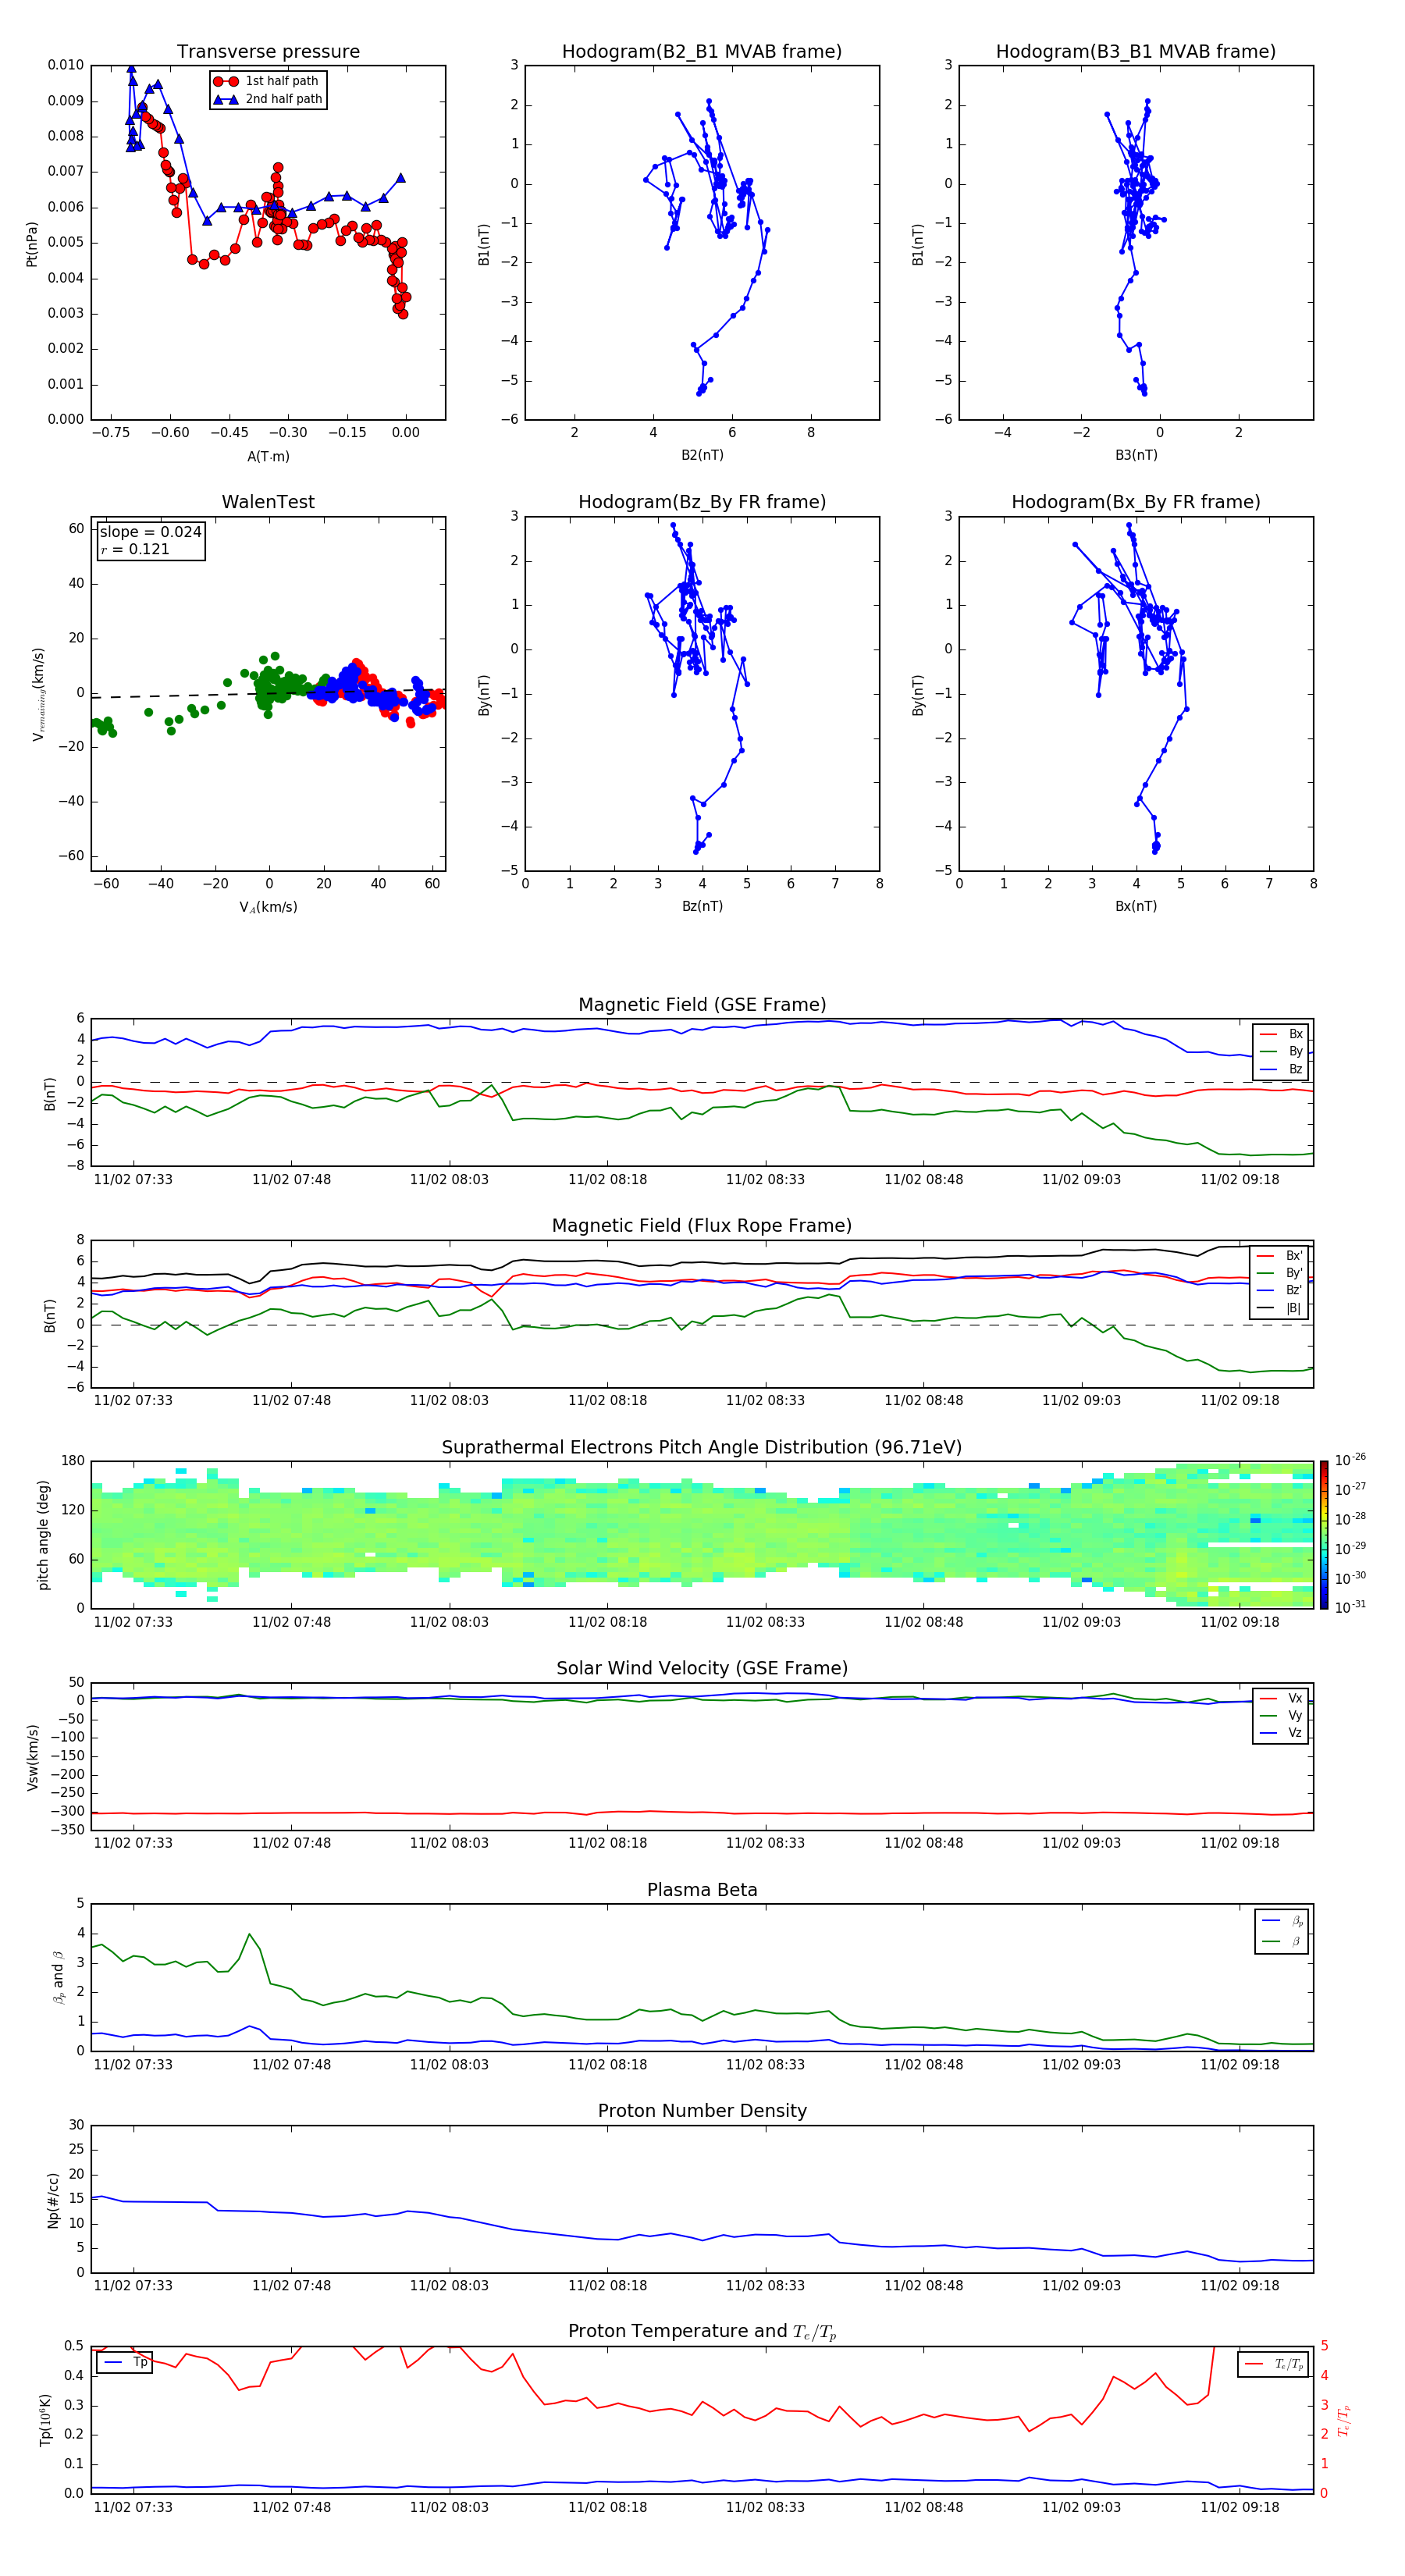The image size is (1405, 2576).
Task: Click the 'Vx' legend entry
Action: (1282, 1698)
